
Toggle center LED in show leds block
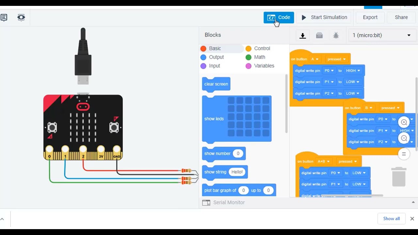pyautogui.click(x=249, y=117)
